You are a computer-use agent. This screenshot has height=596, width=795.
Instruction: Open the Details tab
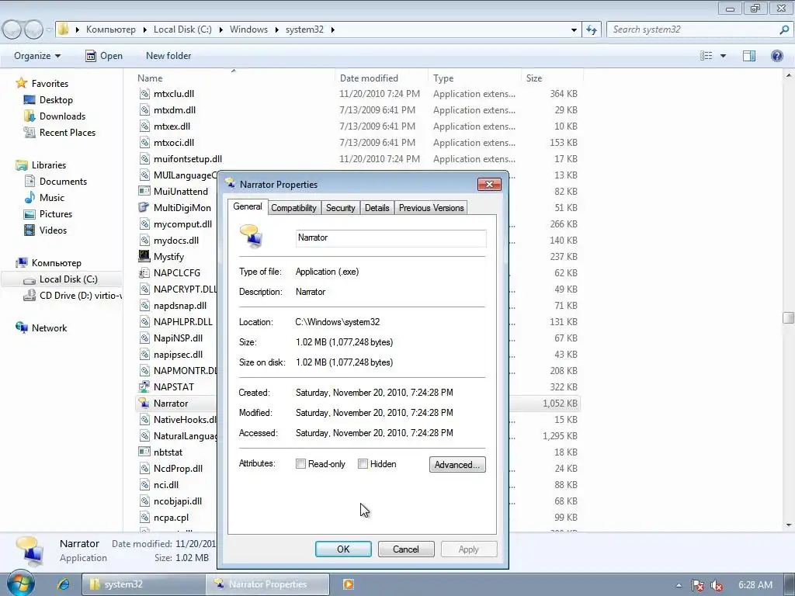(x=377, y=208)
